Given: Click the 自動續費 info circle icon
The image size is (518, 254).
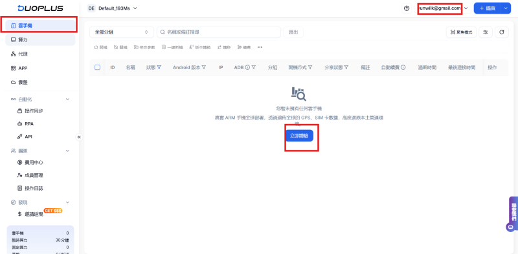Looking at the screenshot, I should [x=403, y=67].
